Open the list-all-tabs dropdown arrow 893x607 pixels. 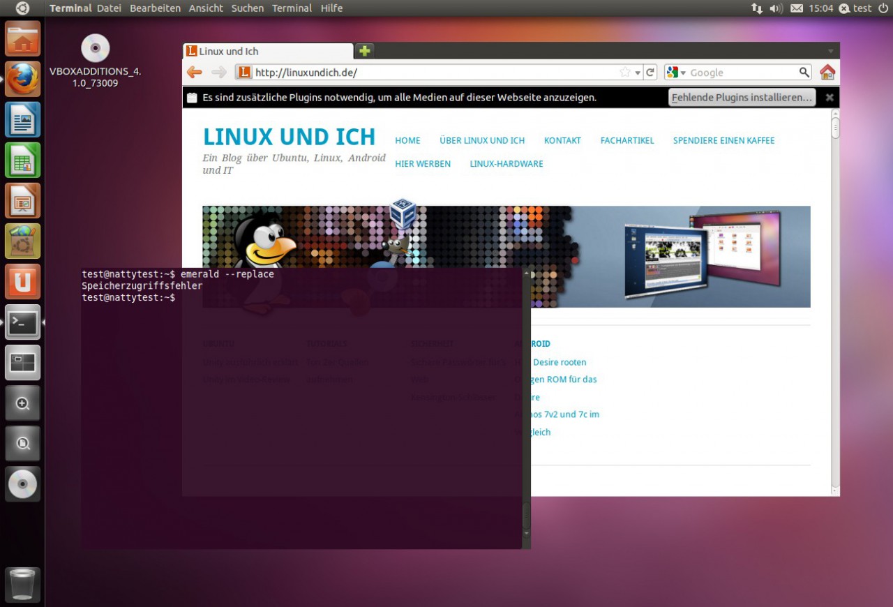click(830, 52)
